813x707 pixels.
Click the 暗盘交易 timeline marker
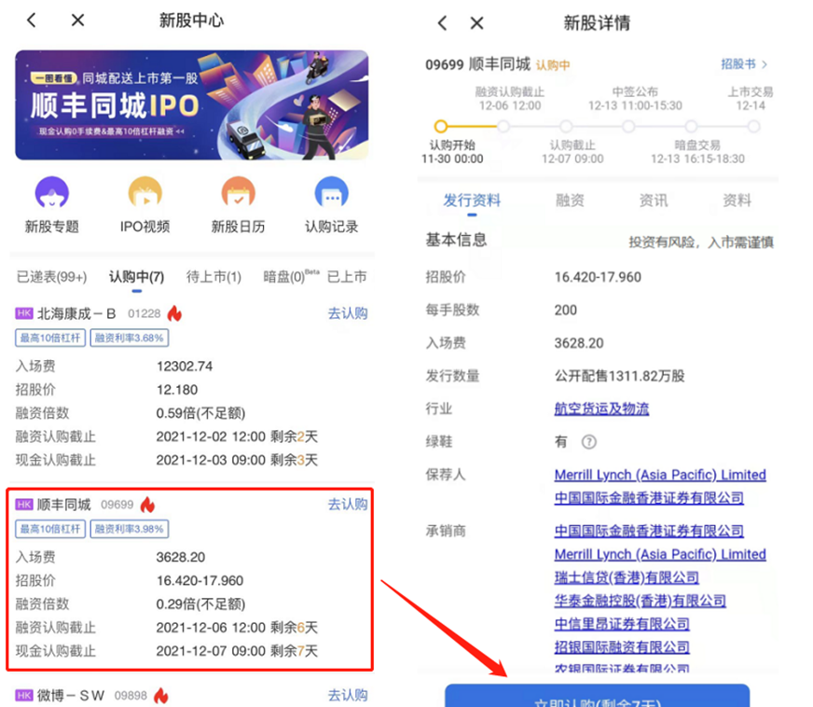click(691, 126)
